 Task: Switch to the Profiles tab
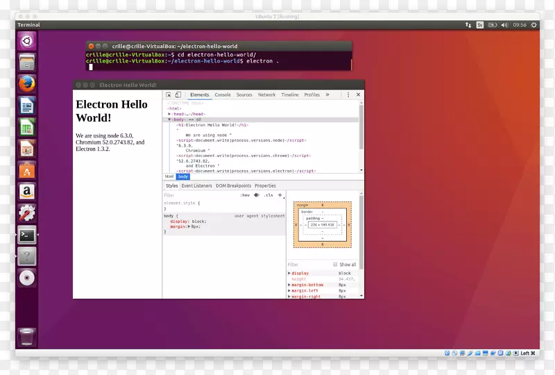311,95
